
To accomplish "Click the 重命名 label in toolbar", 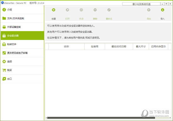I will coord(109,19).
